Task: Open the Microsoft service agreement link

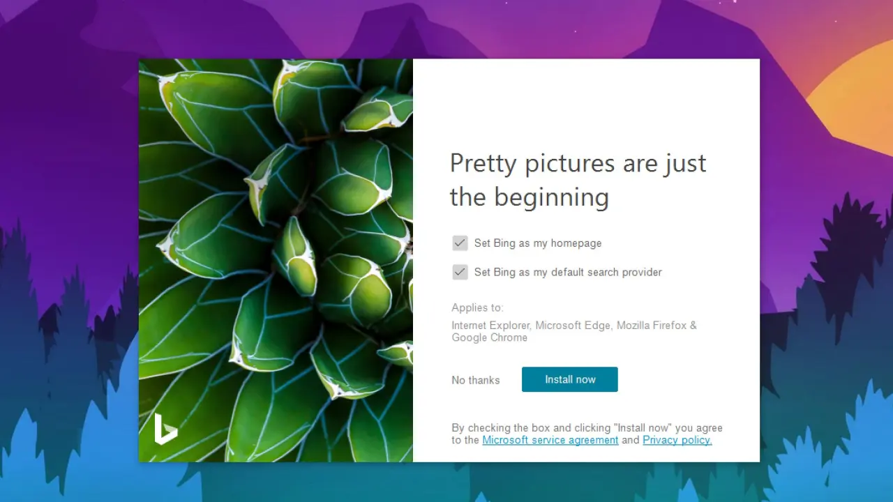Action: point(550,440)
